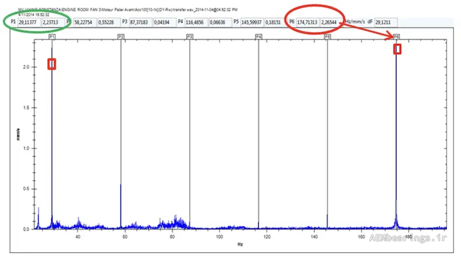Click the red box on the P1 peak

pyautogui.click(x=52, y=64)
